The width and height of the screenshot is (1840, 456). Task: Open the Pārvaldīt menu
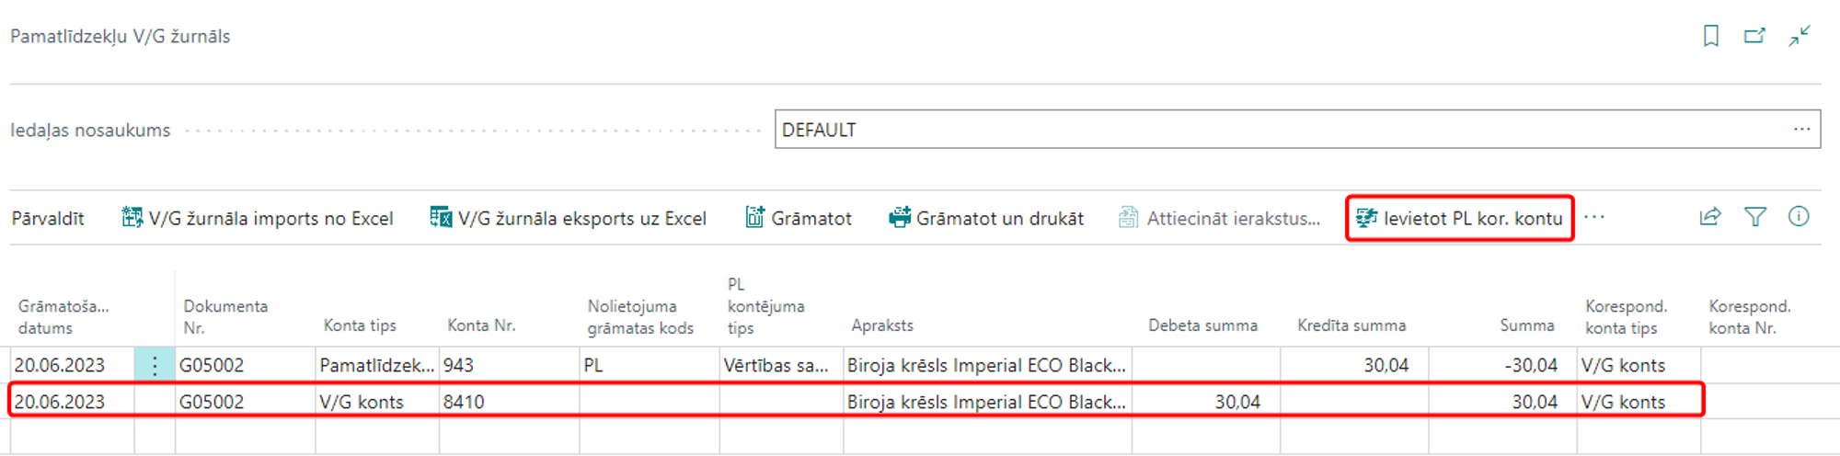(x=48, y=219)
